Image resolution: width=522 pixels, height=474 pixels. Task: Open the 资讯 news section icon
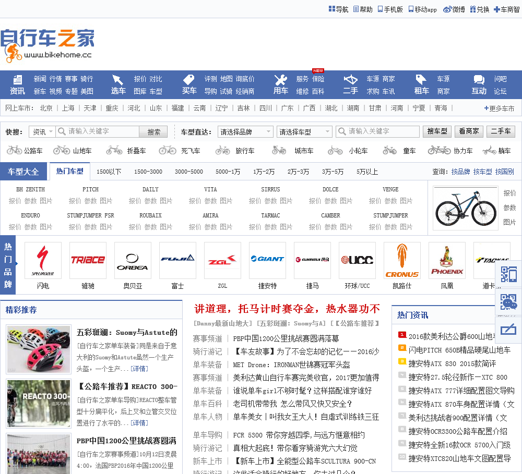17,85
